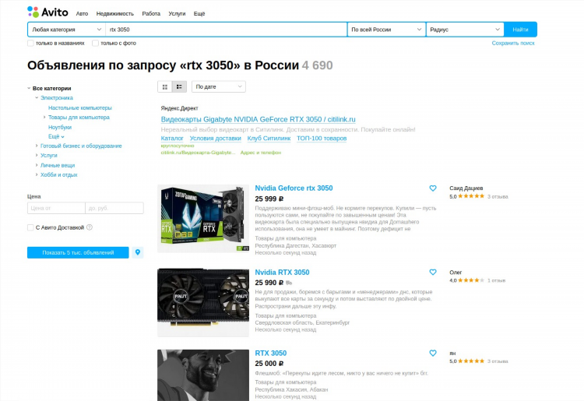The height and width of the screenshot is (401, 584).
Task: Open seller 'Саид Дациев' profile
Action: click(466, 188)
